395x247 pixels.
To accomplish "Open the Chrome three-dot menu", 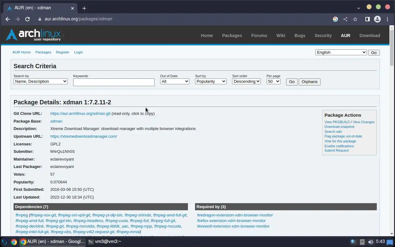I will point(388,19).
